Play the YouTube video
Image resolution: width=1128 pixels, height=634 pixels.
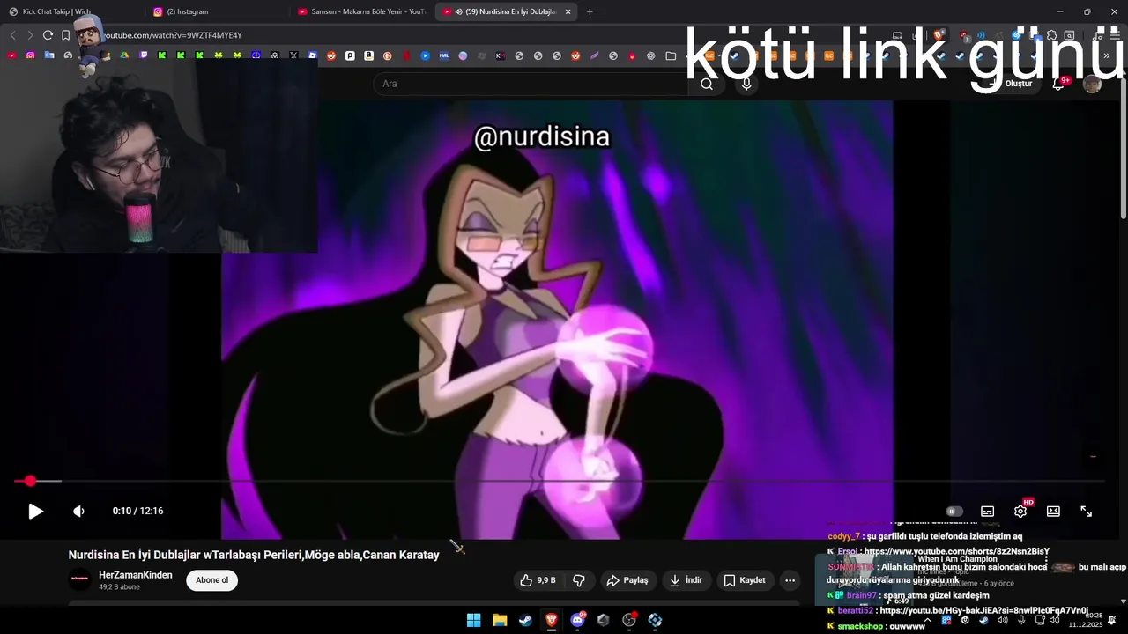coord(35,511)
